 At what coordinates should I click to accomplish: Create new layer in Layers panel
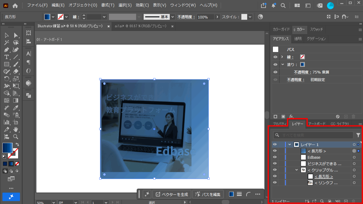tap(346, 201)
